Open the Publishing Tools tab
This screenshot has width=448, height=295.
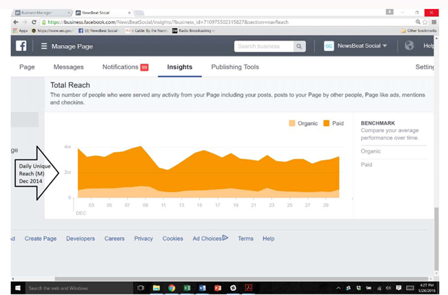click(235, 67)
